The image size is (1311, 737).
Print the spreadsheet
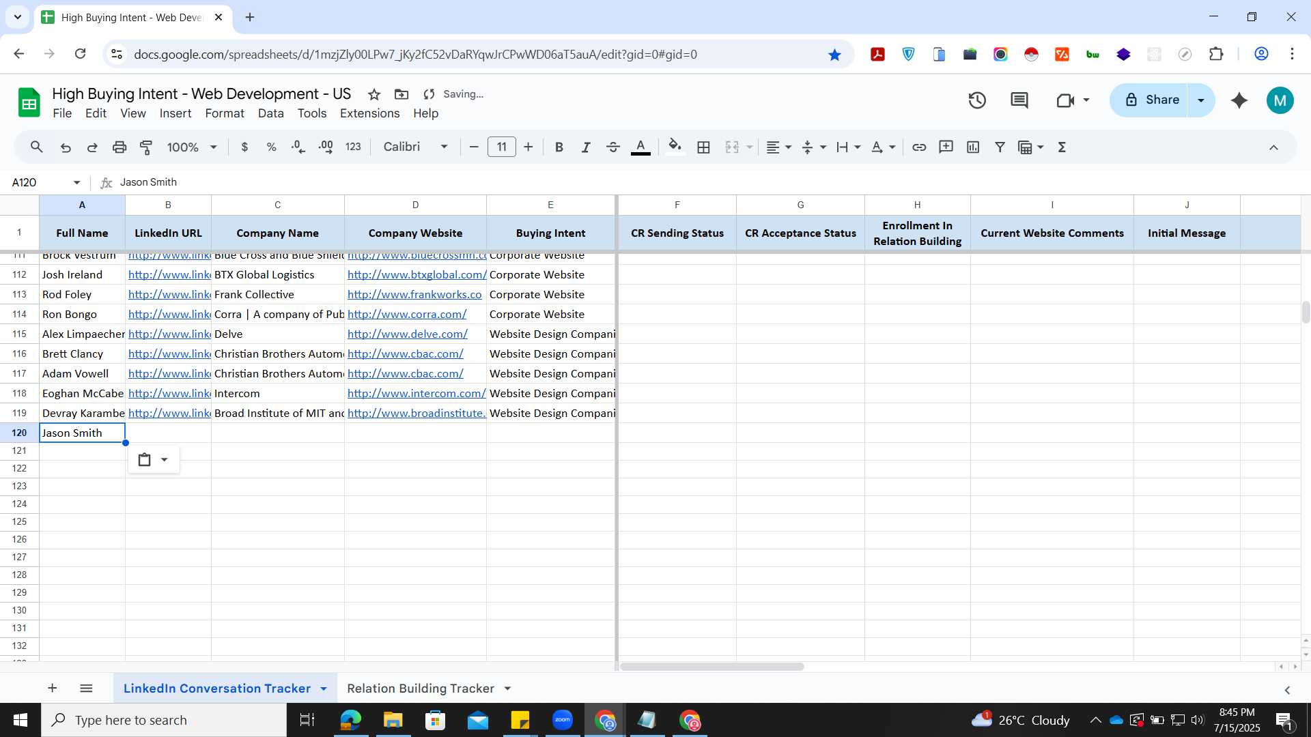tap(119, 147)
